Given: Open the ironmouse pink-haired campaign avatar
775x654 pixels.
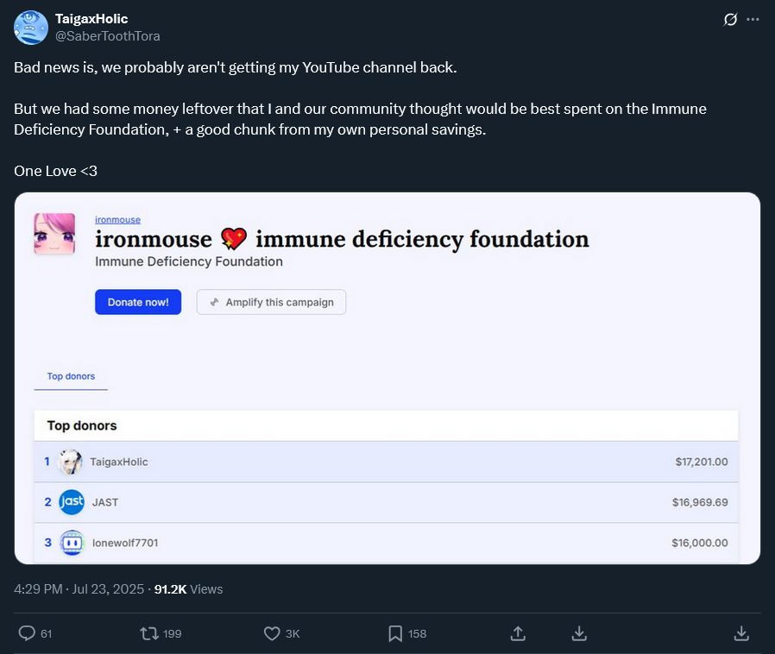Looking at the screenshot, I should pyautogui.click(x=54, y=234).
